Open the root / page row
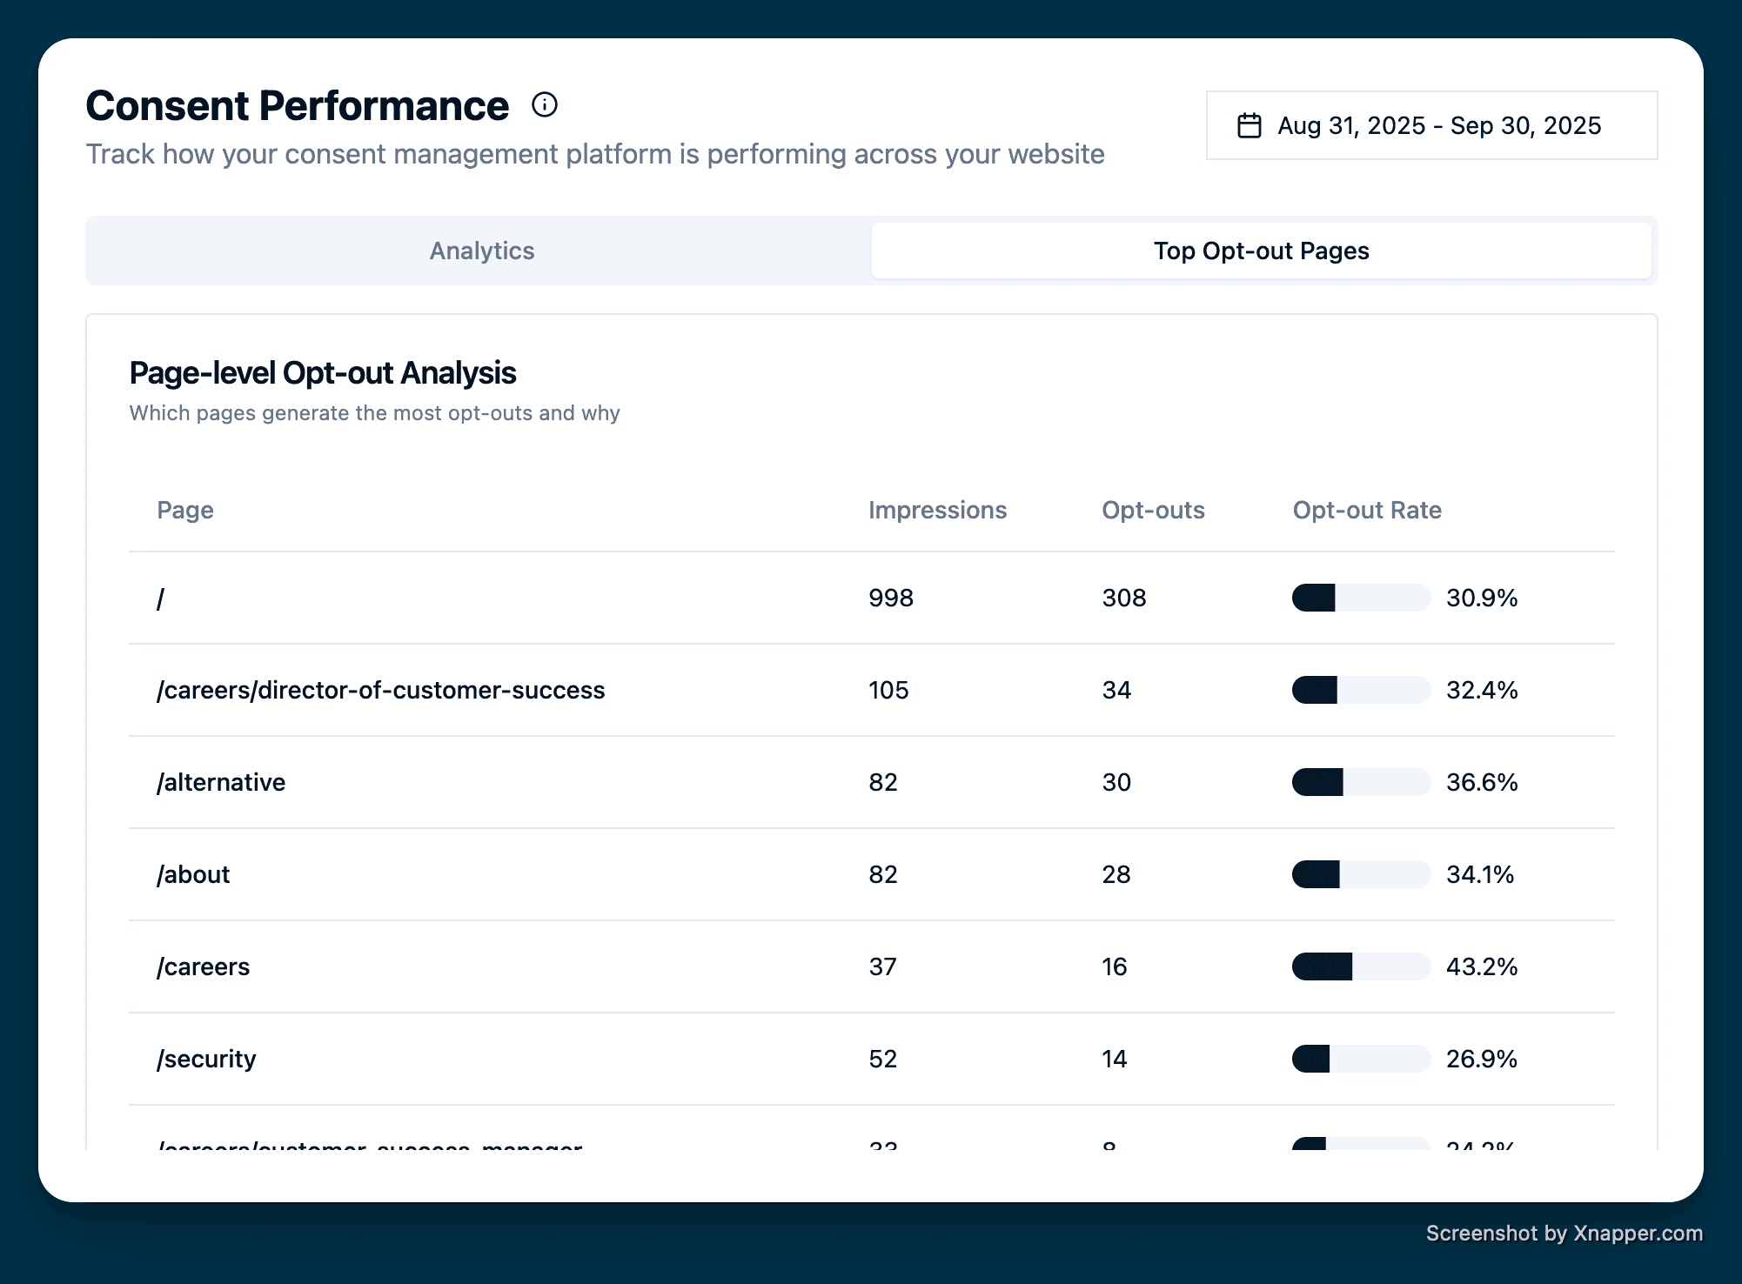Screen dimensions: 1742x1284 coord(161,599)
